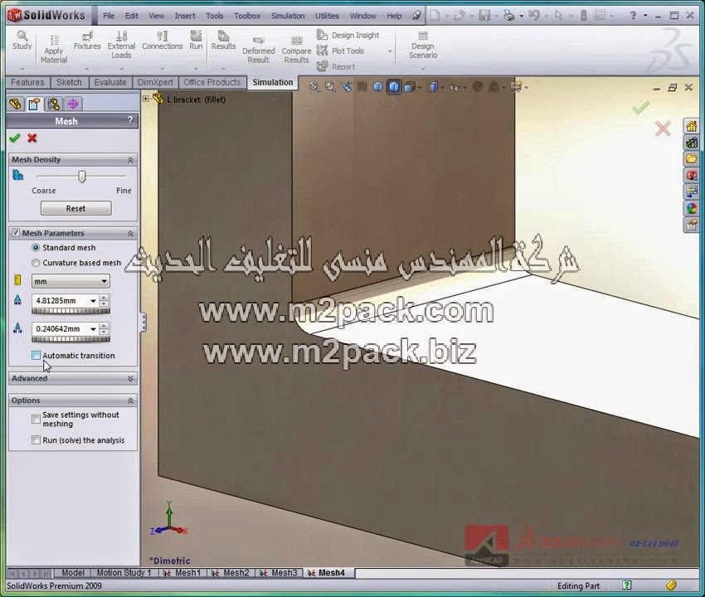Click the global size thumbwheel under 4.81285mm
The width and height of the screenshot is (705, 597).
tap(70, 311)
